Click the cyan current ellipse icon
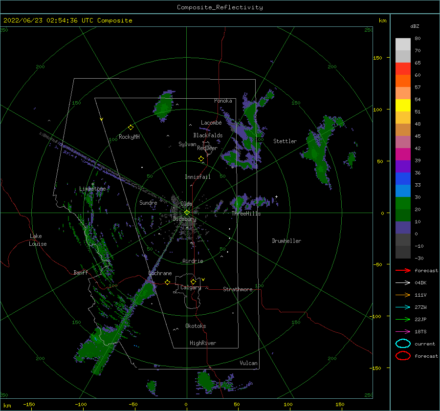 click(x=403, y=344)
